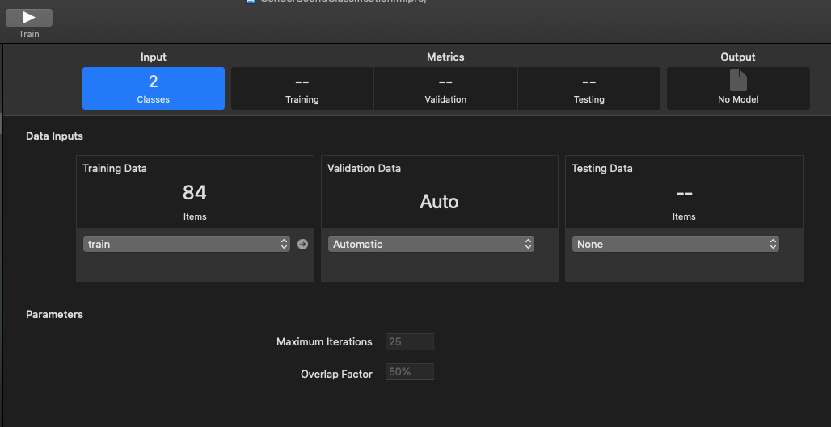
Task: Open the Testing Data None dropdown
Action: (675, 244)
